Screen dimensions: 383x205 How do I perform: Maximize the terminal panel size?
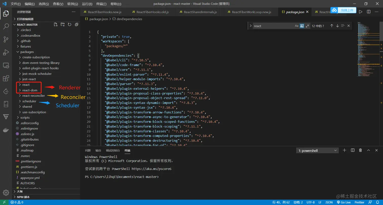369,150
